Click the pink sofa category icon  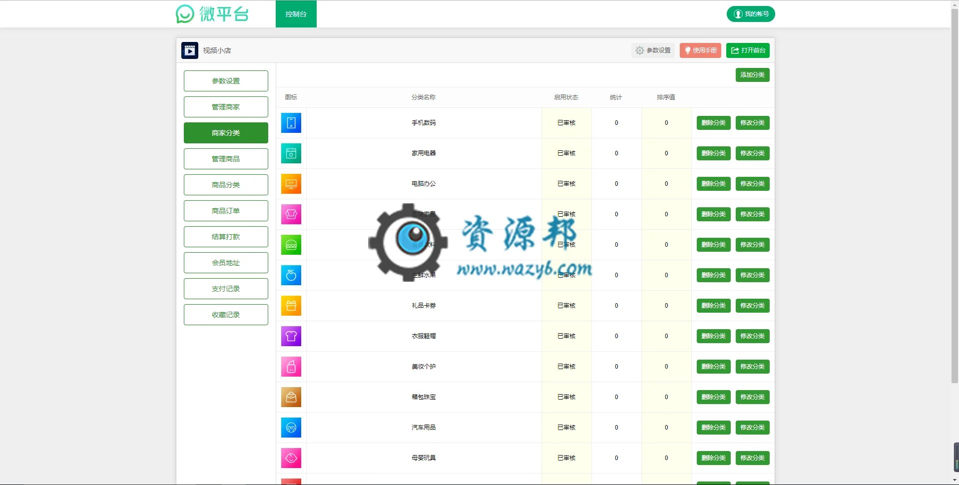291,214
